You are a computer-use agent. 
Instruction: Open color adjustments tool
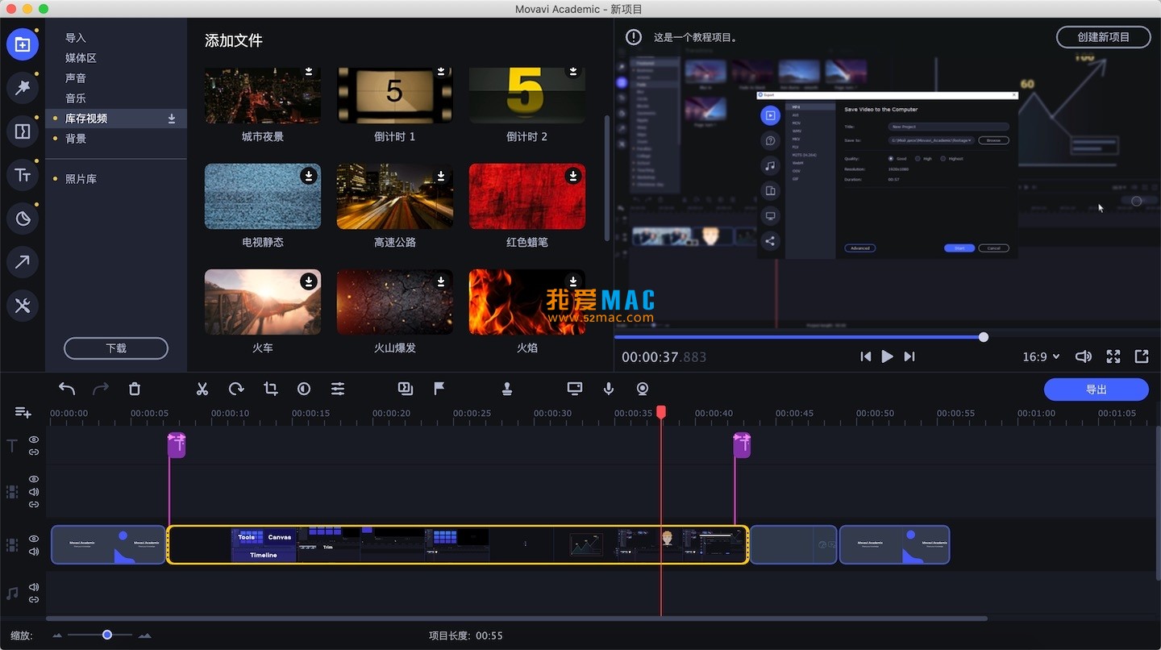(x=304, y=389)
